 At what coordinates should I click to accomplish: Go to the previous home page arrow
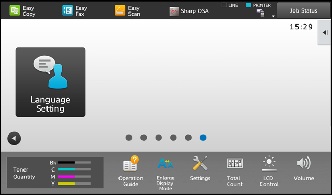pyautogui.click(x=14, y=139)
